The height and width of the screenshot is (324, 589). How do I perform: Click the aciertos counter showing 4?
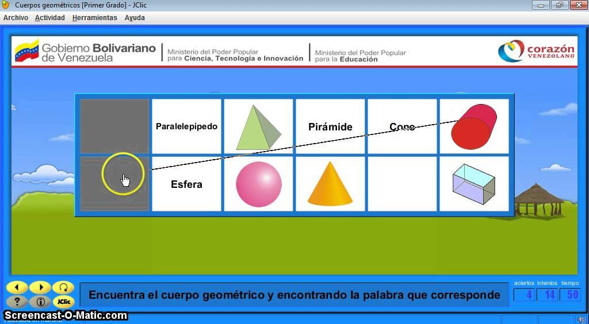(x=524, y=295)
